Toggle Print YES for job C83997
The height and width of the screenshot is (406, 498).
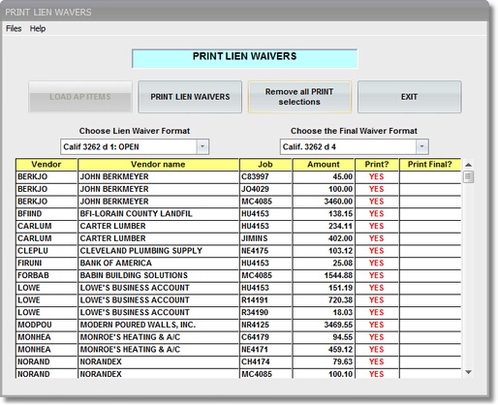pyautogui.click(x=377, y=176)
